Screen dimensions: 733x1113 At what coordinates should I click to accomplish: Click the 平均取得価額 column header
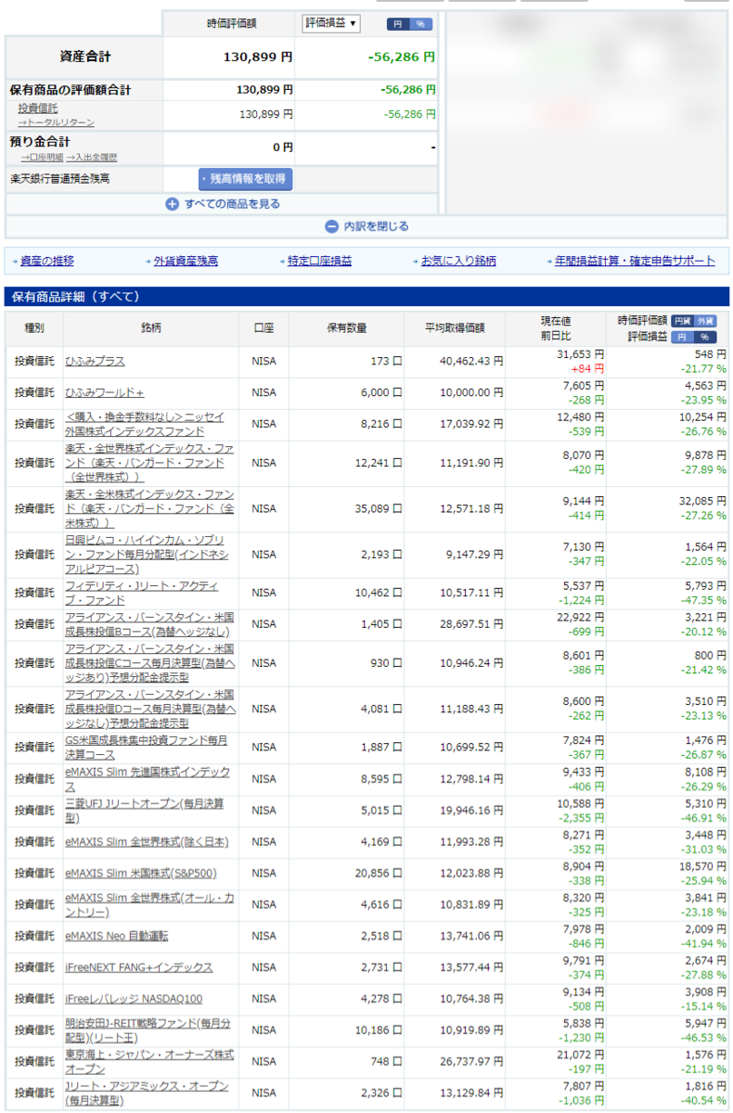[455, 328]
